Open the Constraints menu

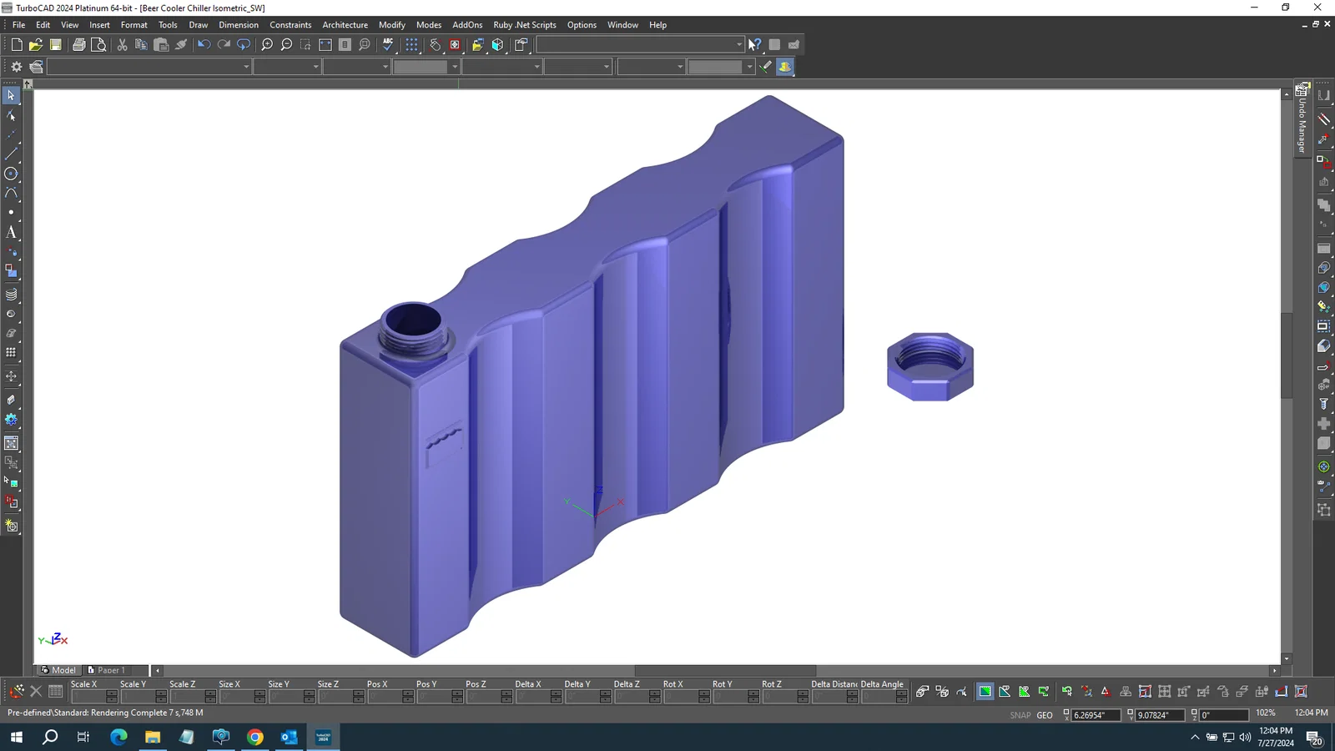coord(290,25)
